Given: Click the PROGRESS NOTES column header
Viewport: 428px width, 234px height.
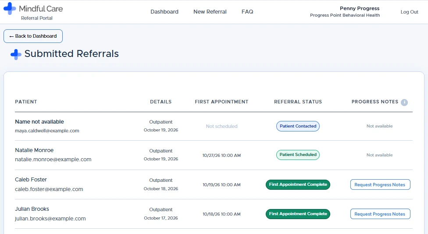Looking at the screenshot, I should click(x=375, y=102).
